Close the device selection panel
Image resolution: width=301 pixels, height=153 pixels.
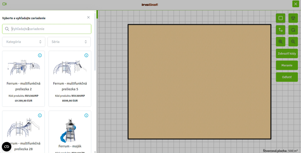[88, 17]
